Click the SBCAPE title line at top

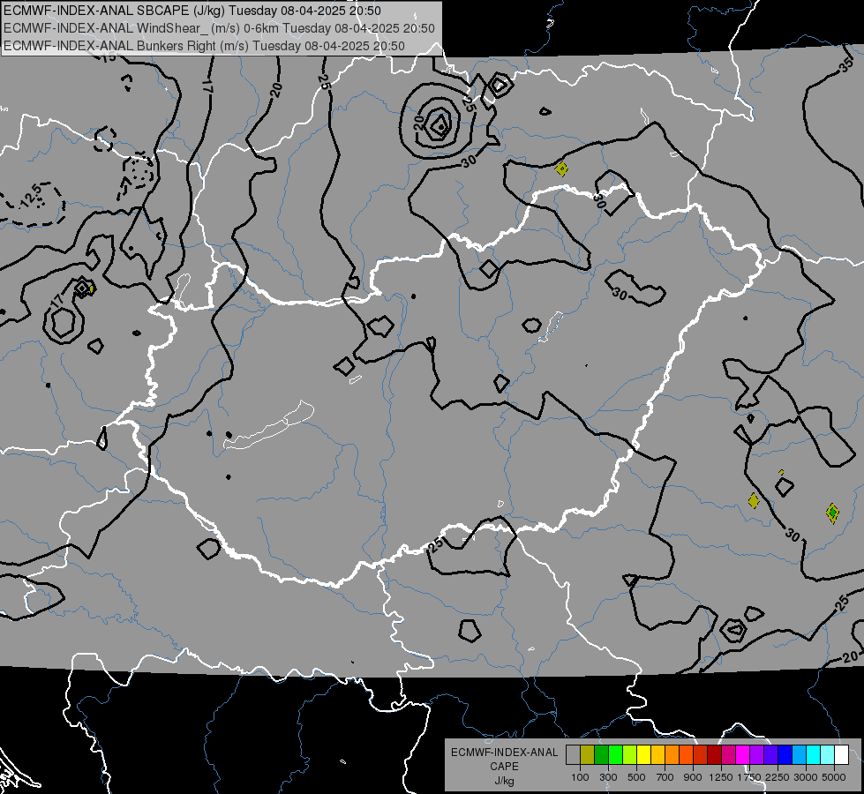coord(192,11)
